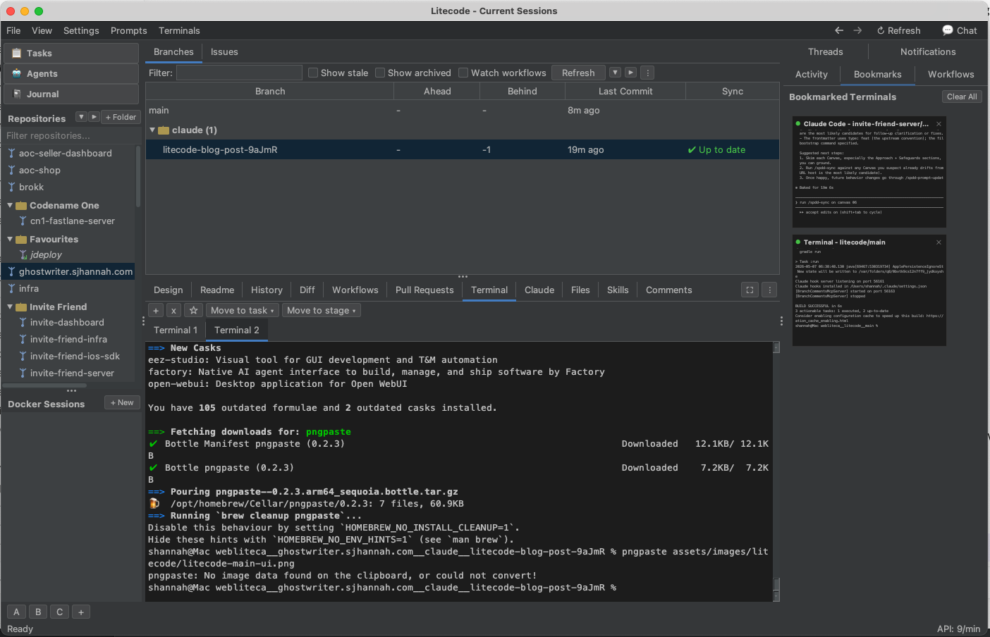Open the File menu
Viewport: 990px width, 637px height.
click(x=13, y=30)
